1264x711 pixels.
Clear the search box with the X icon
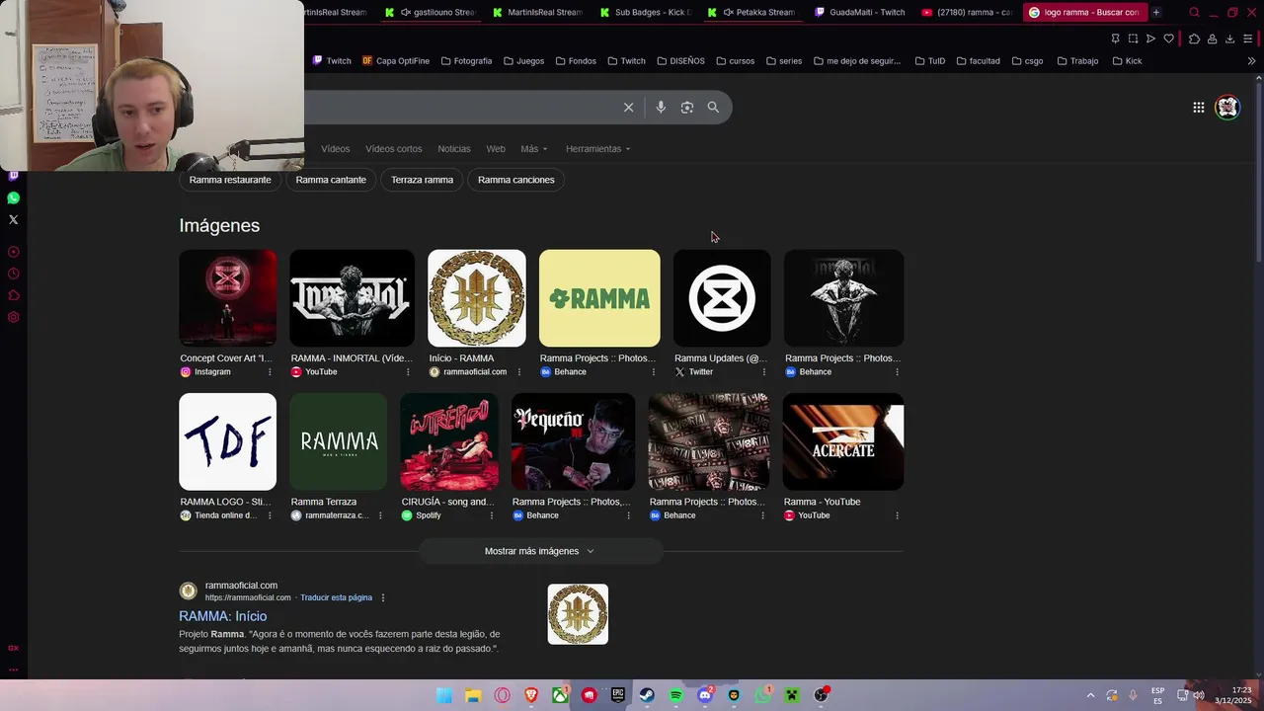[x=628, y=107]
